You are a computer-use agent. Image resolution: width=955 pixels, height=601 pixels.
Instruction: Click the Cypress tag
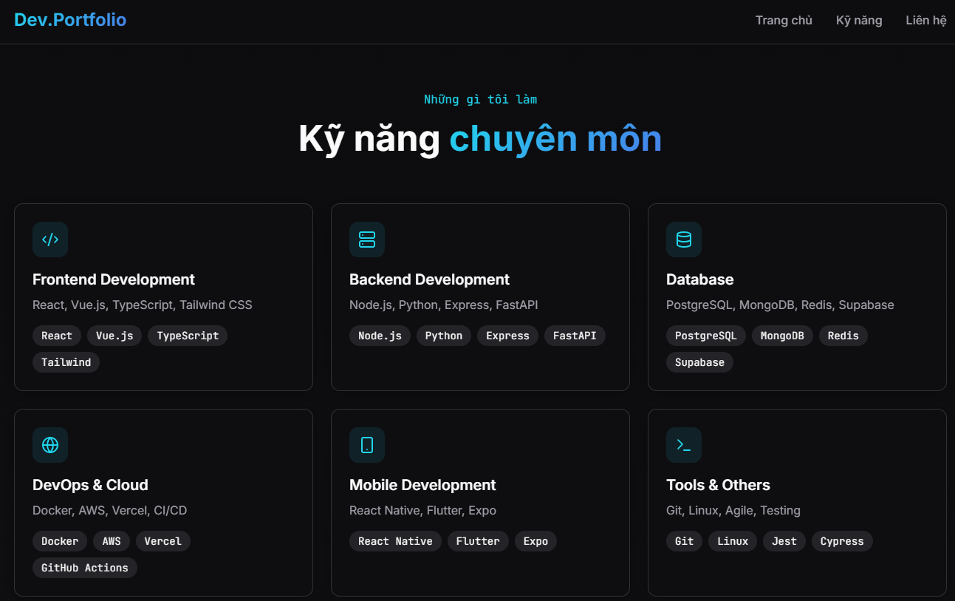point(842,540)
